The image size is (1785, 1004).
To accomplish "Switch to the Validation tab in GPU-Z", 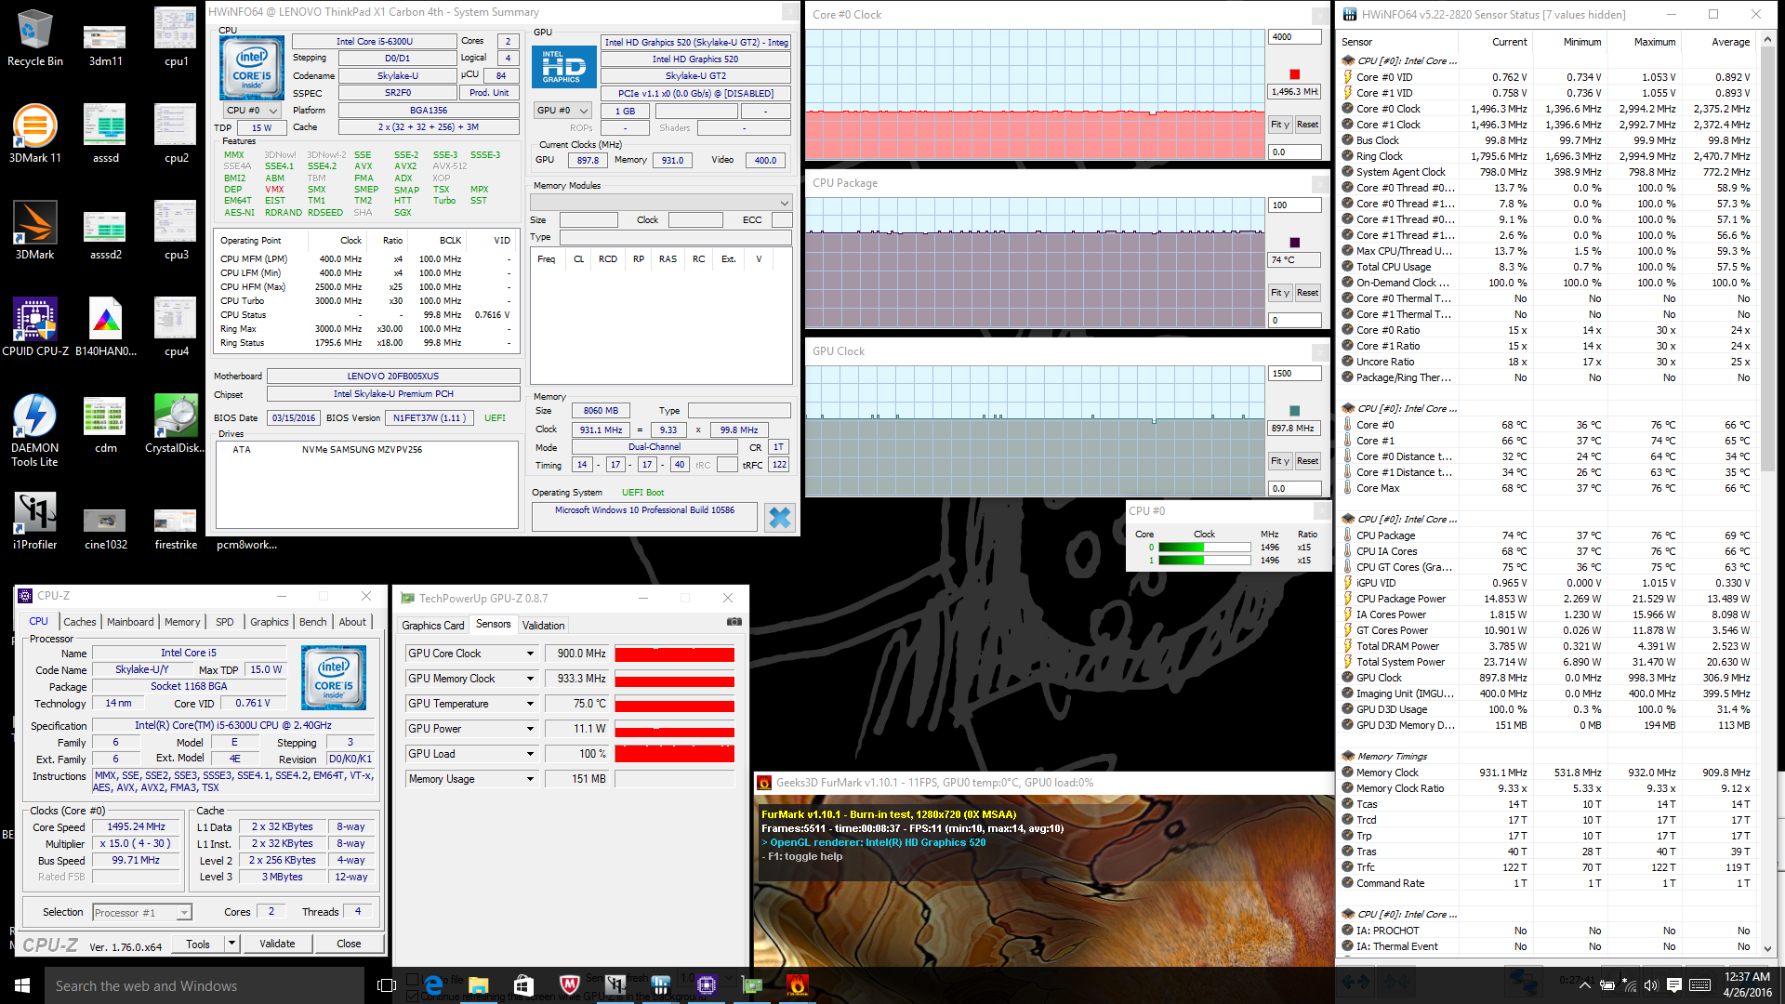I will [x=543, y=626].
